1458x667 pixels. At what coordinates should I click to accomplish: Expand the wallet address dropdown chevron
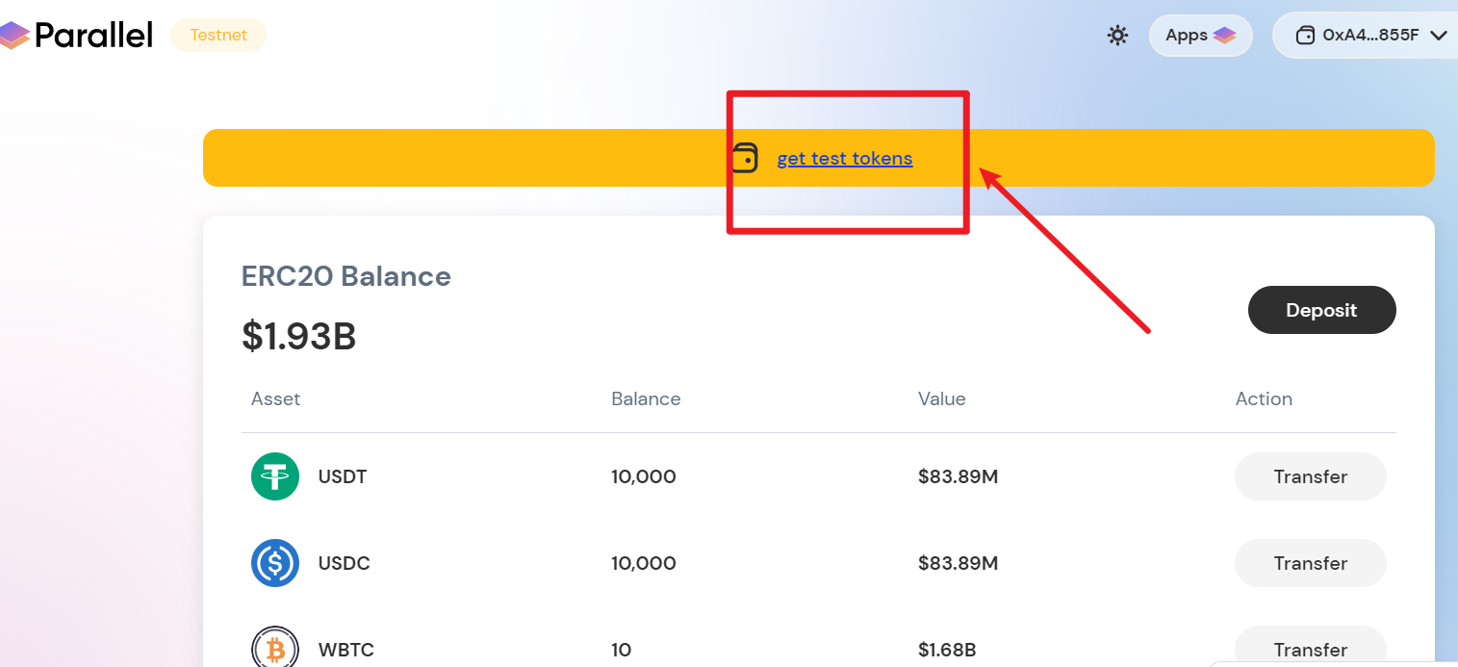pos(1439,36)
